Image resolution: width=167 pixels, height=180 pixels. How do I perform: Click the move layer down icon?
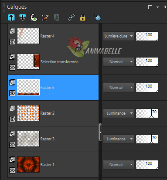click(23, 18)
